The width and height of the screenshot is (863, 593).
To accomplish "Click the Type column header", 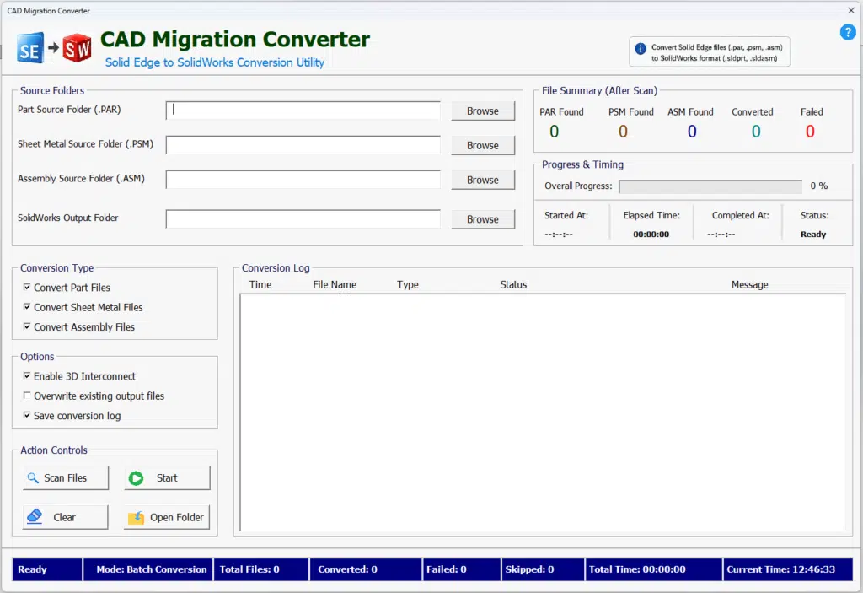I will (x=408, y=285).
